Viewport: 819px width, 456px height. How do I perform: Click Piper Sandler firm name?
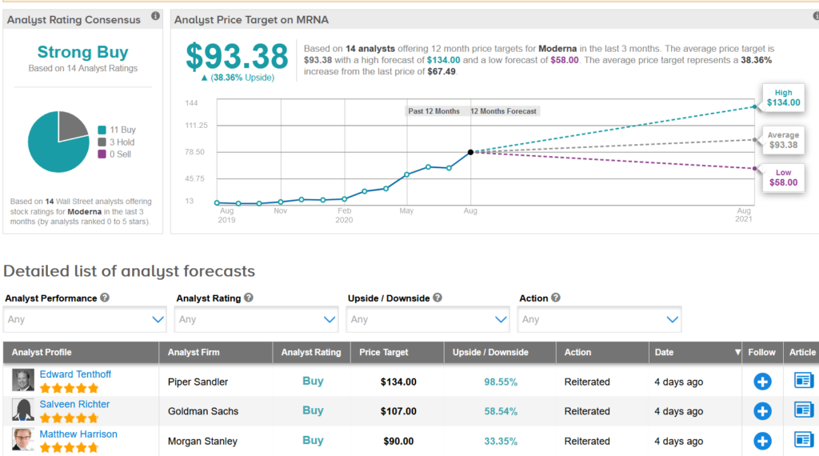198,382
